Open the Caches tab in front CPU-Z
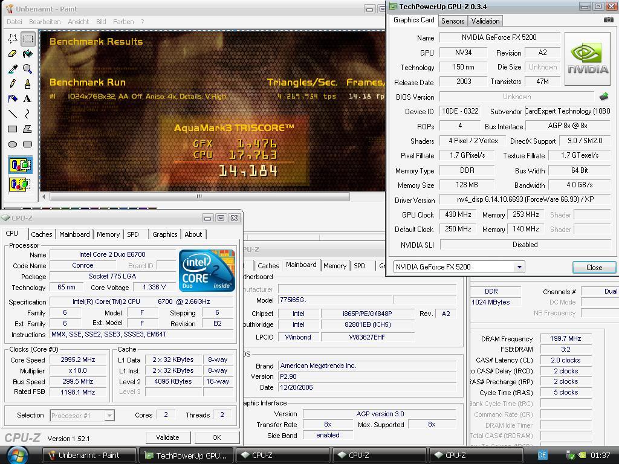Screen dimensions: 619x464 click(42, 234)
